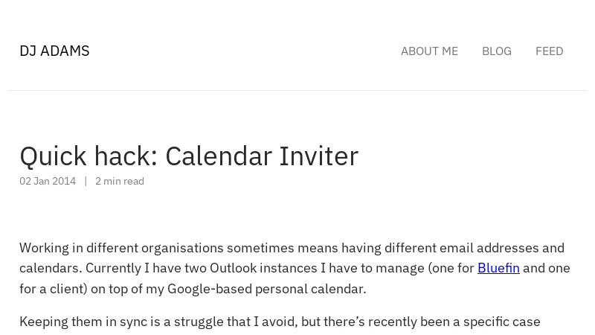The image size is (595, 335).
Task: Open the ABOUT ME page
Action: tap(429, 51)
